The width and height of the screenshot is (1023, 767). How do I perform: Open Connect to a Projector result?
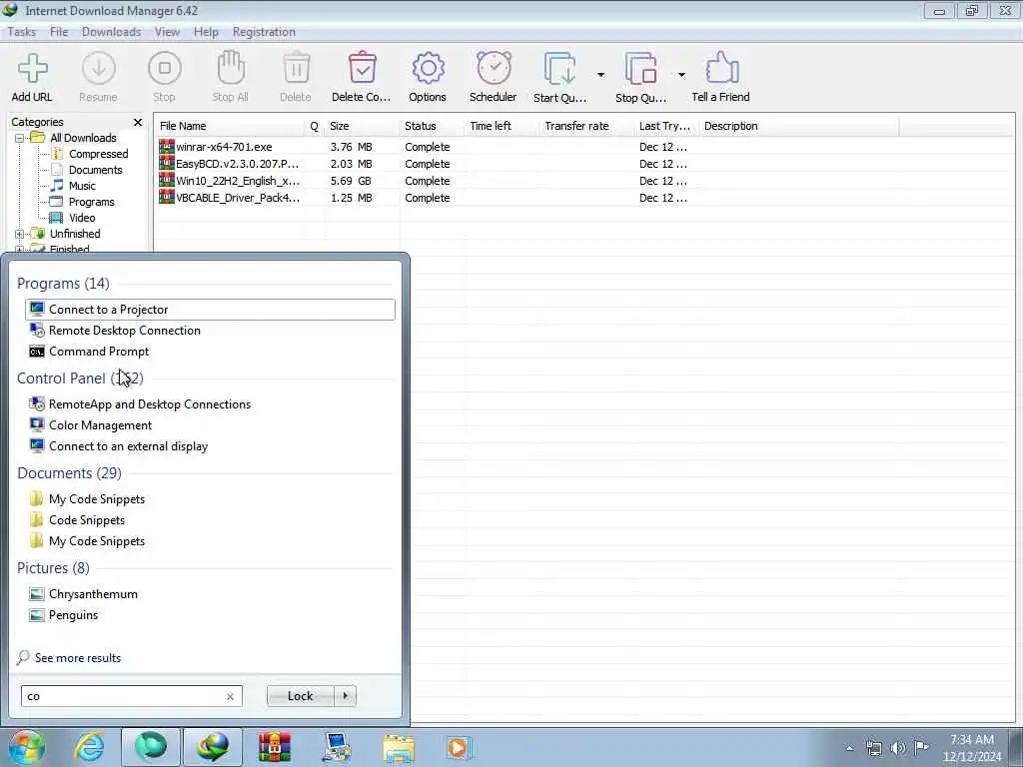pyautogui.click(x=210, y=310)
